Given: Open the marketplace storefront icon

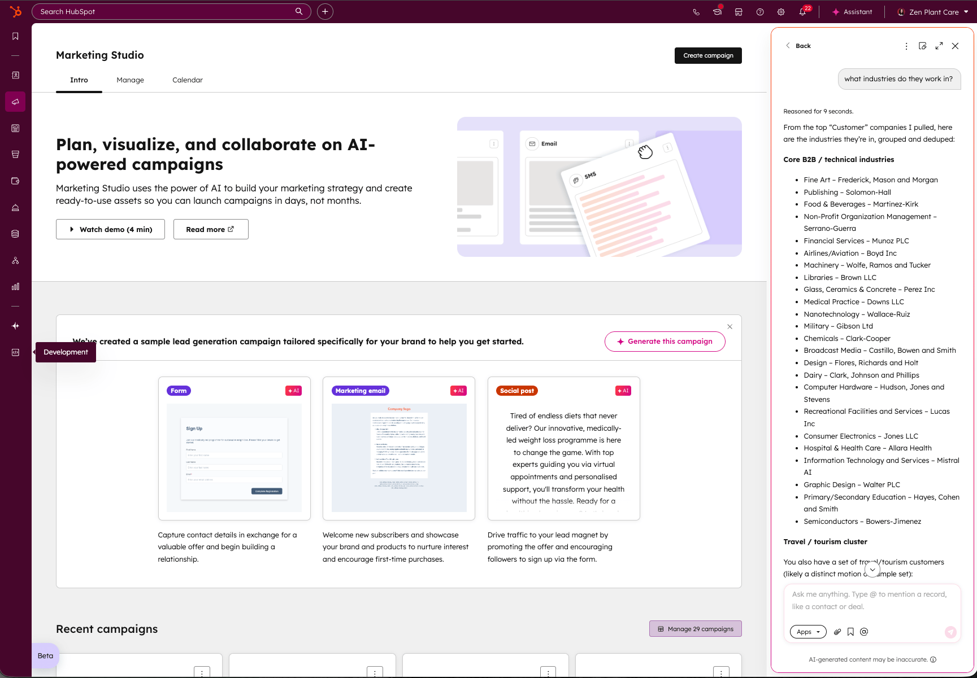Looking at the screenshot, I should 739,12.
